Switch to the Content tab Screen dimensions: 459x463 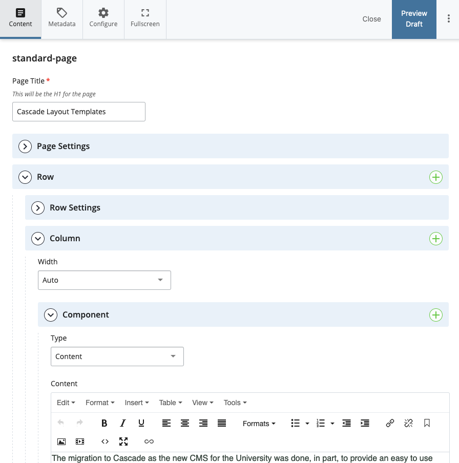20,19
